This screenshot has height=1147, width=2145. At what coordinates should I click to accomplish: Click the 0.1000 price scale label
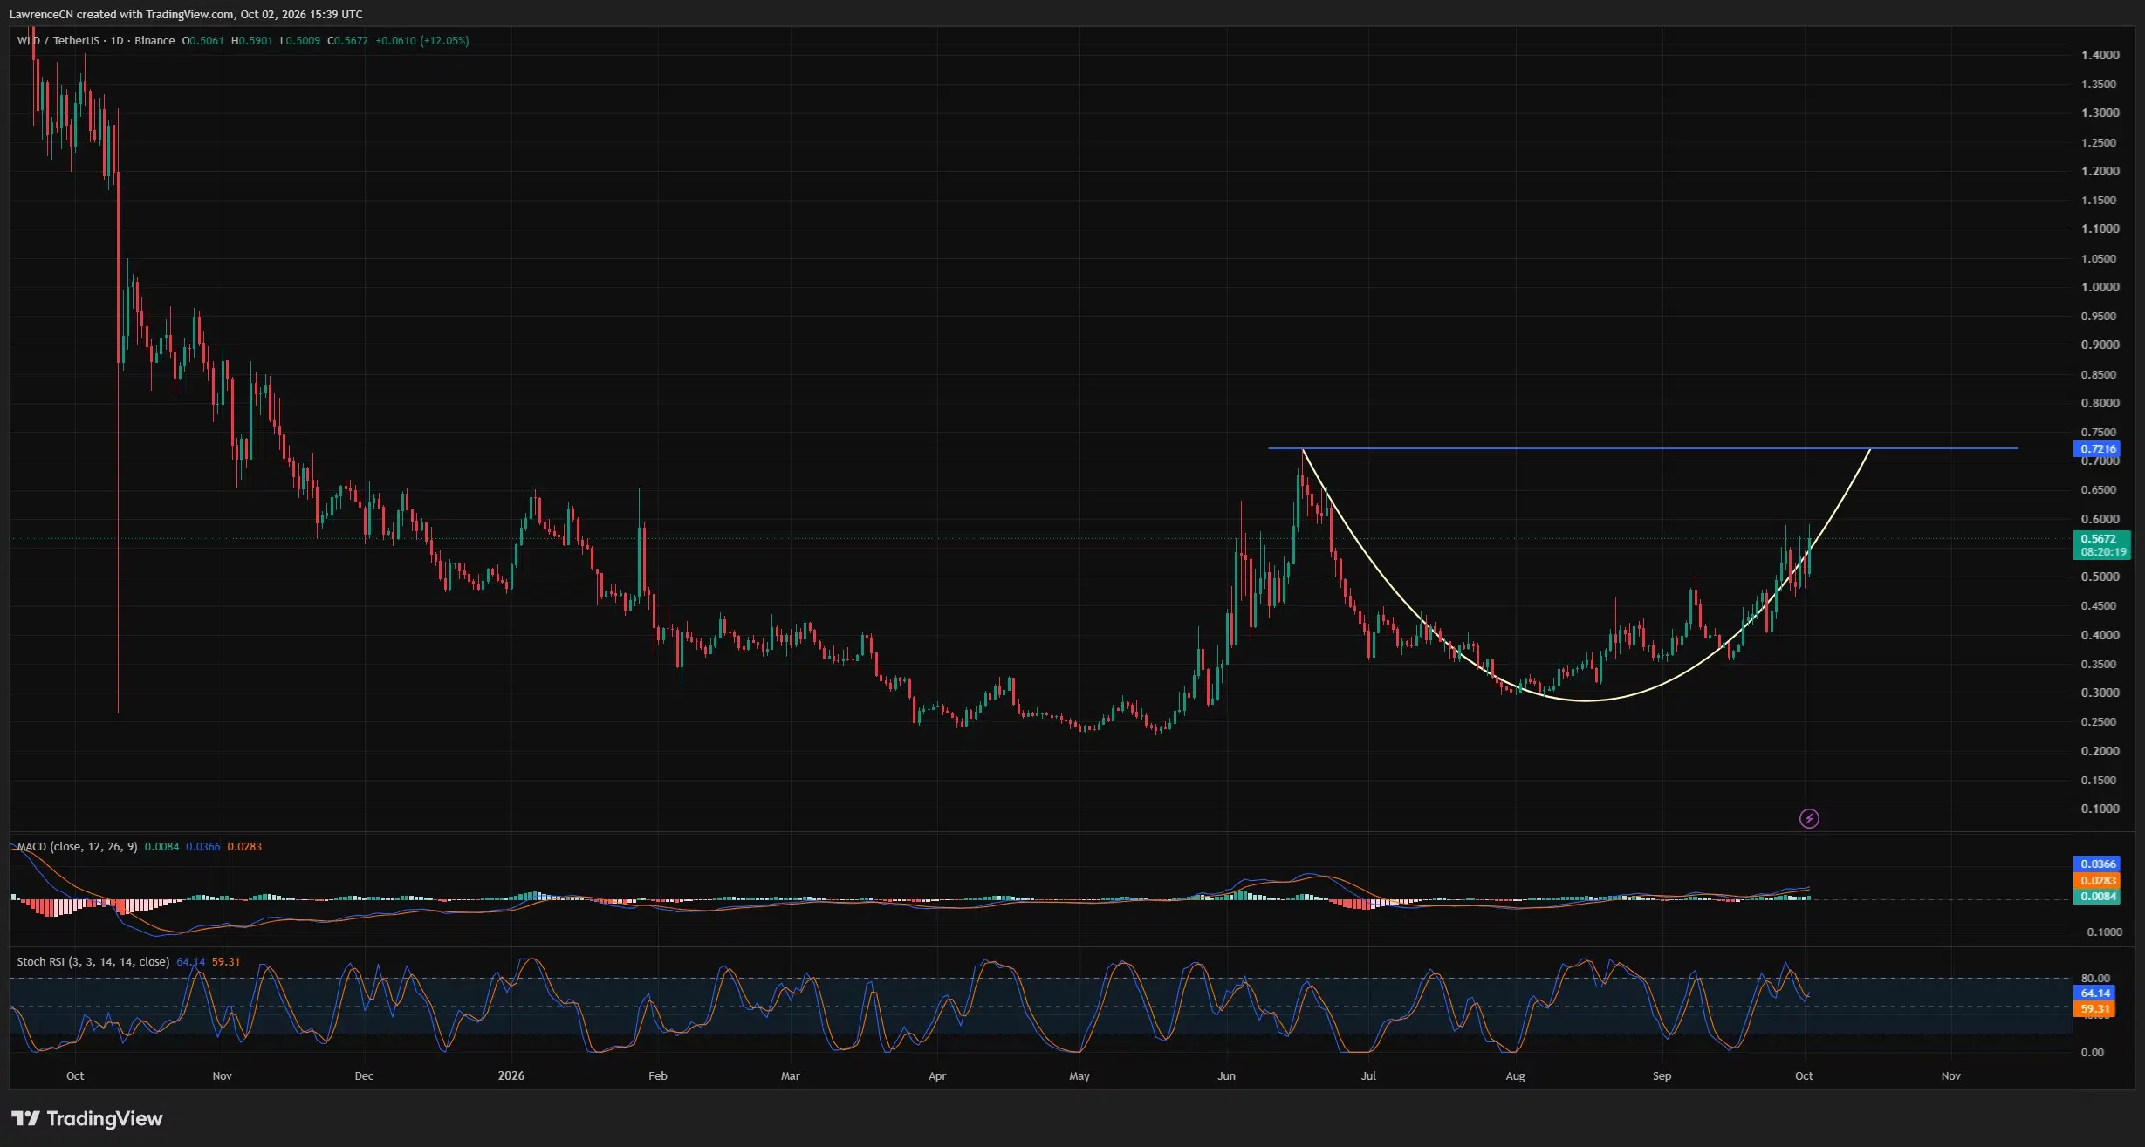[x=2100, y=809]
